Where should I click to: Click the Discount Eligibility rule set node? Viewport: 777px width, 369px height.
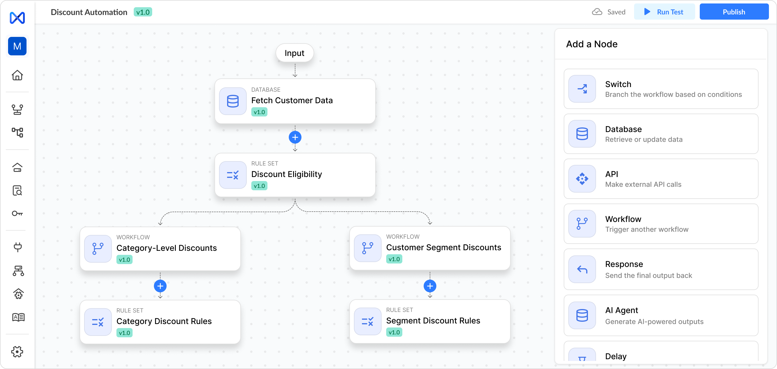(295, 175)
